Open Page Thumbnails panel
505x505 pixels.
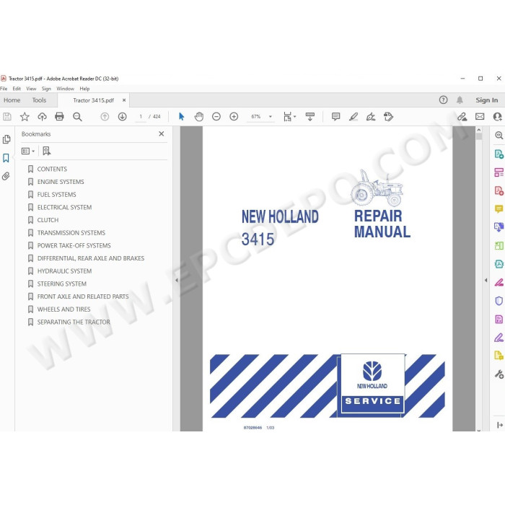6,139
